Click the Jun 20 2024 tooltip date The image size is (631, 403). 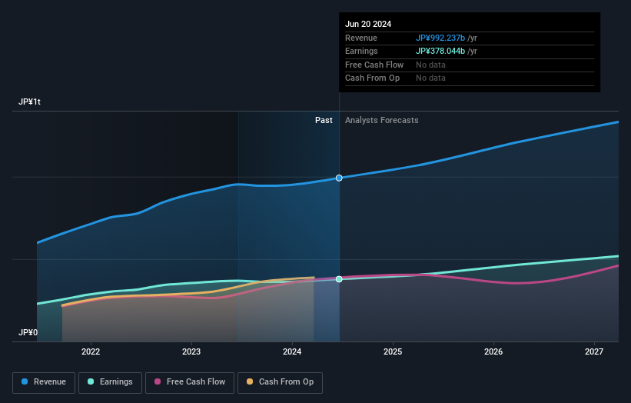click(x=368, y=24)
